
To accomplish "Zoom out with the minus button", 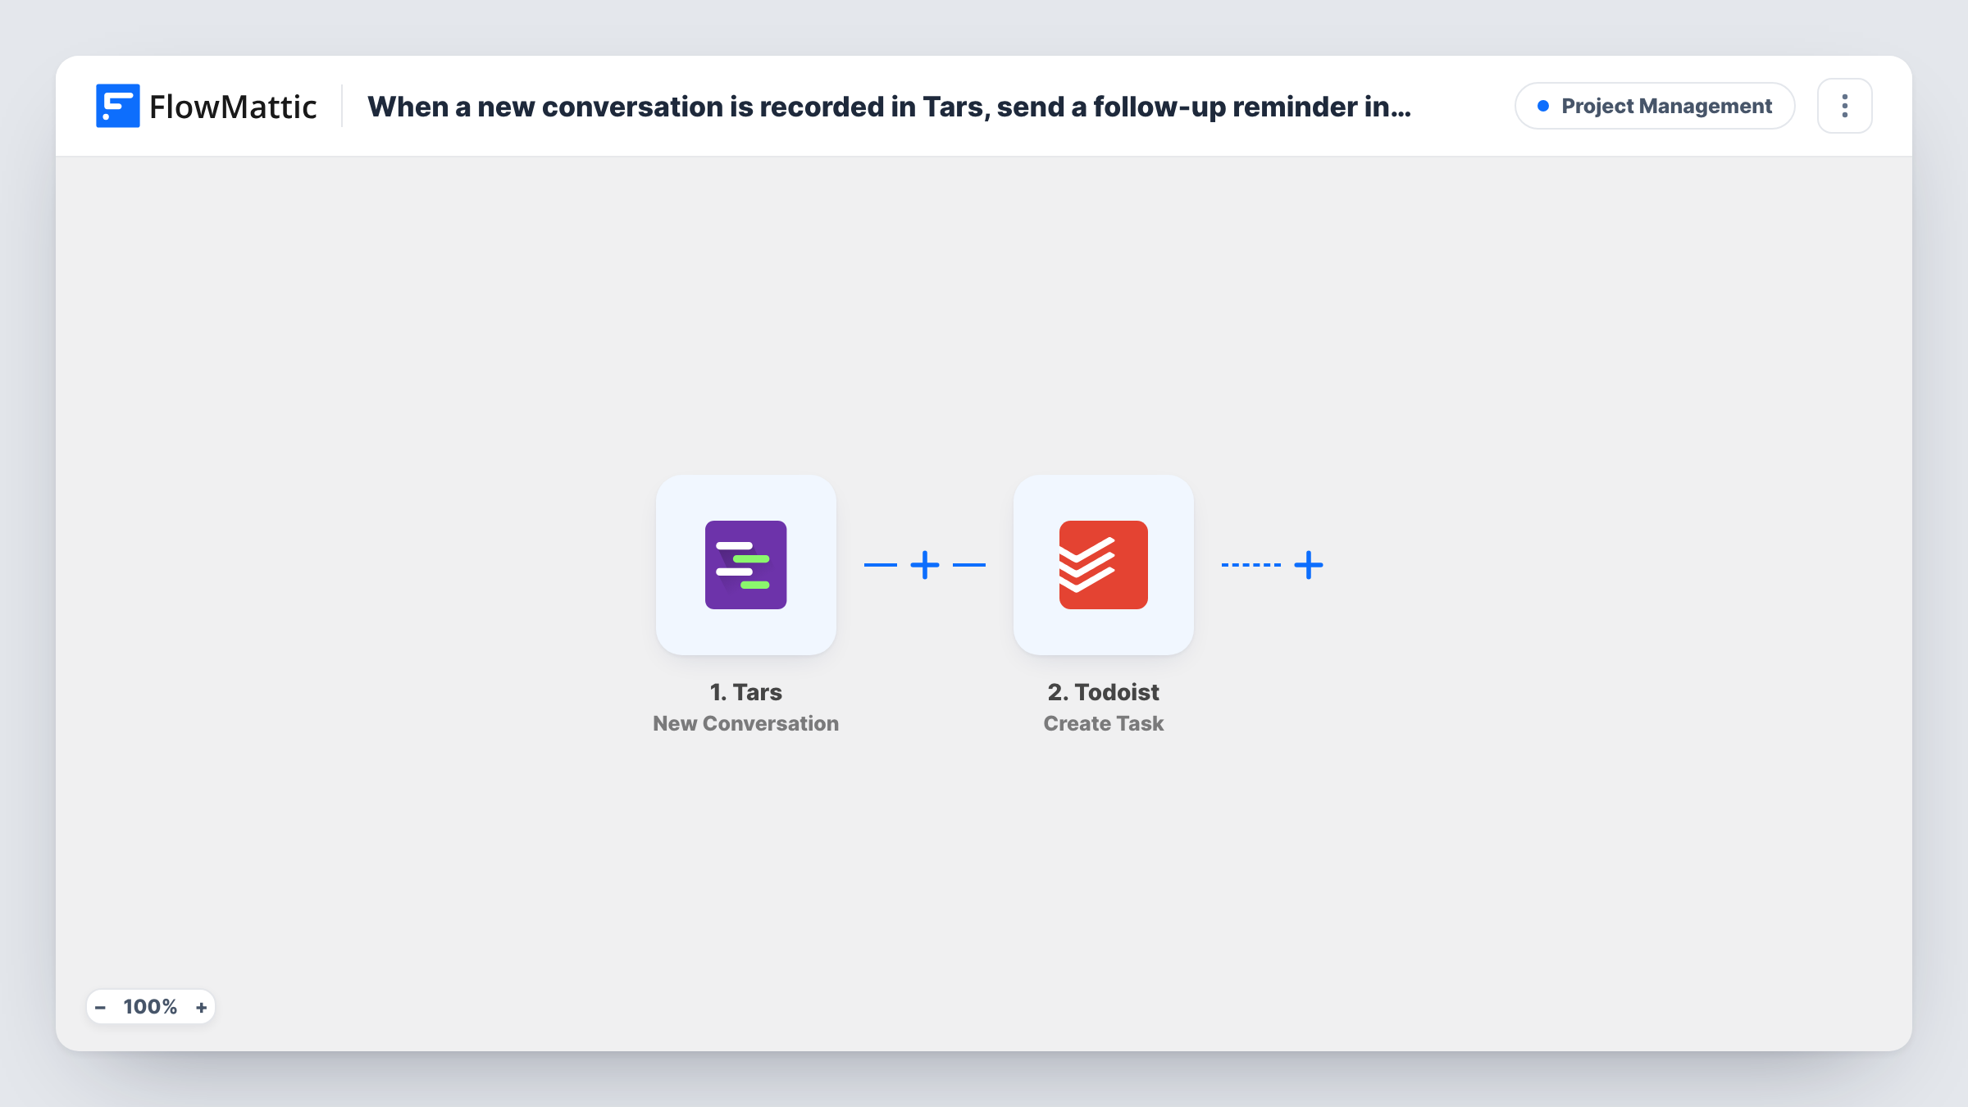I will pos(100,1008).
